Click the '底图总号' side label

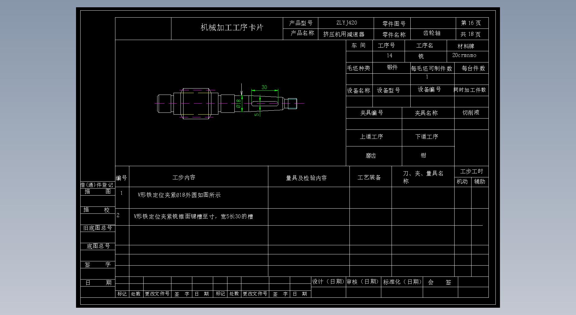pos(98,246)
